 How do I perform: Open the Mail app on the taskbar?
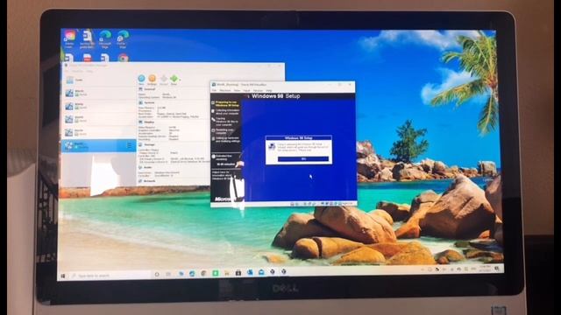coord(261,272)
